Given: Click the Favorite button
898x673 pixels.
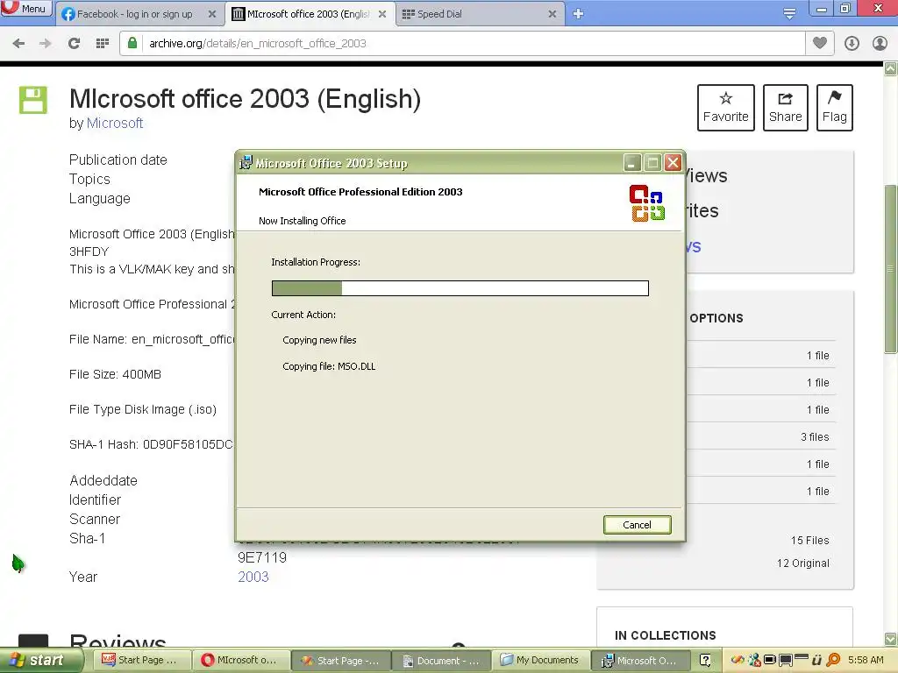Looking at the screenshot, I should tap(725, 108).
